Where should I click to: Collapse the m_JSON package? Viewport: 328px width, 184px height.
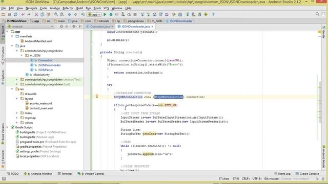pos(22,56)
